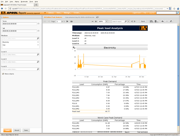Open the address bar history dropdown arrow

(x=167, y=9)
